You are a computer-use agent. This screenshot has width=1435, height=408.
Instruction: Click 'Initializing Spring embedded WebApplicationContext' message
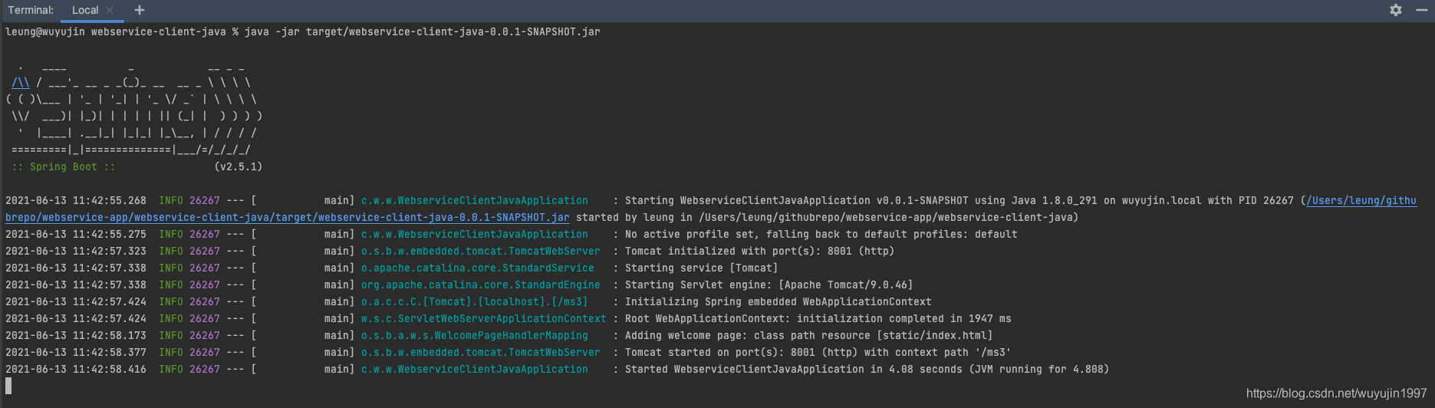[778, 301]
